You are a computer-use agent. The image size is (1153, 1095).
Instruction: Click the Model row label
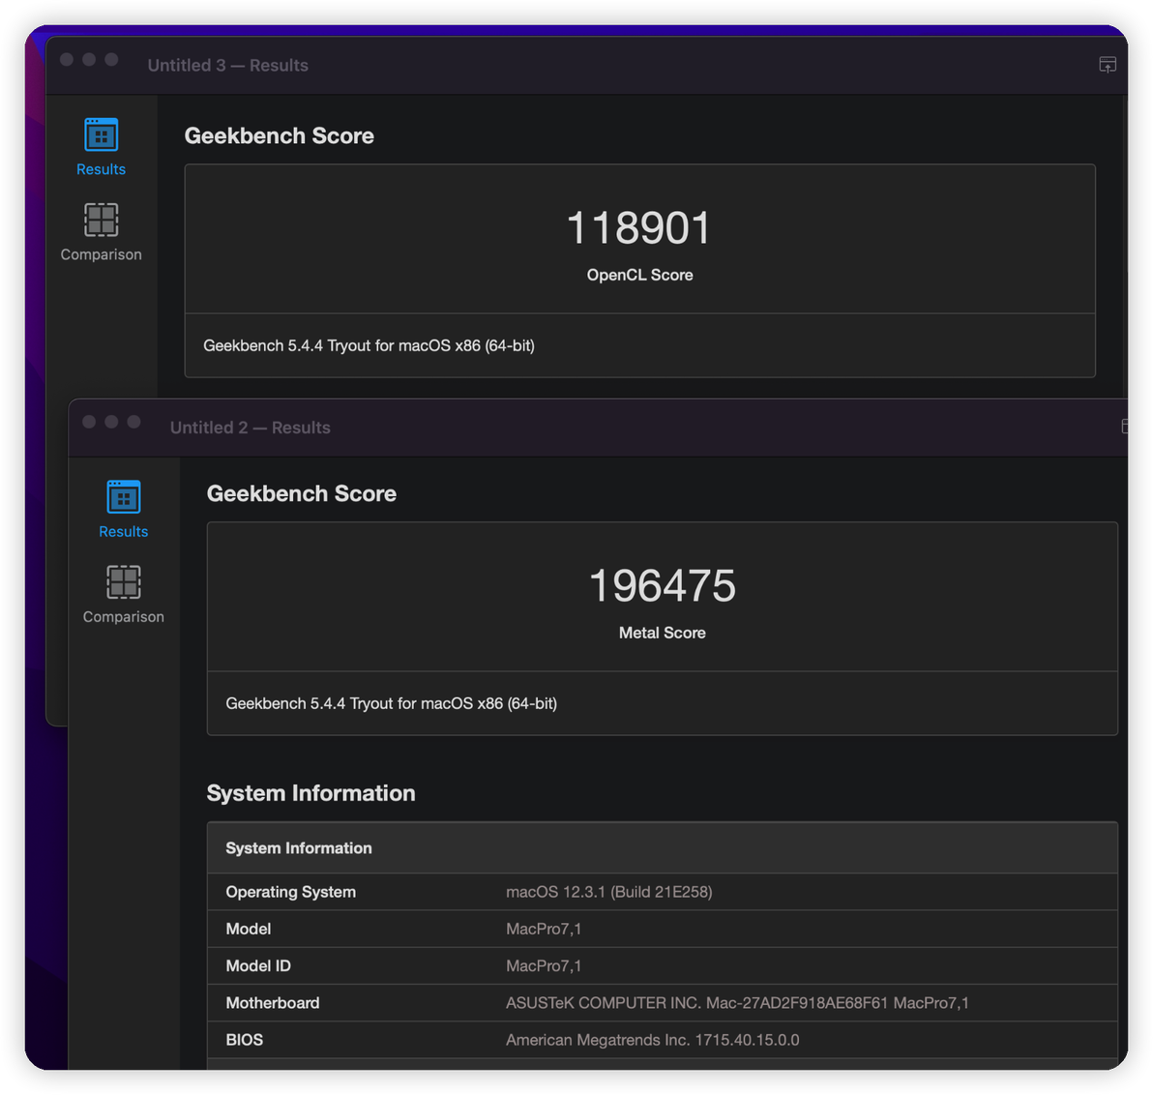pos(249,929)
